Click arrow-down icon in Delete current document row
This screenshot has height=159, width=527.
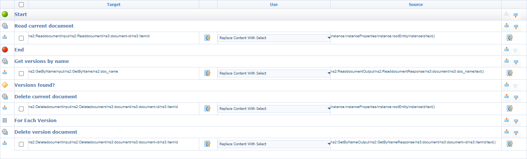[515, 98]
